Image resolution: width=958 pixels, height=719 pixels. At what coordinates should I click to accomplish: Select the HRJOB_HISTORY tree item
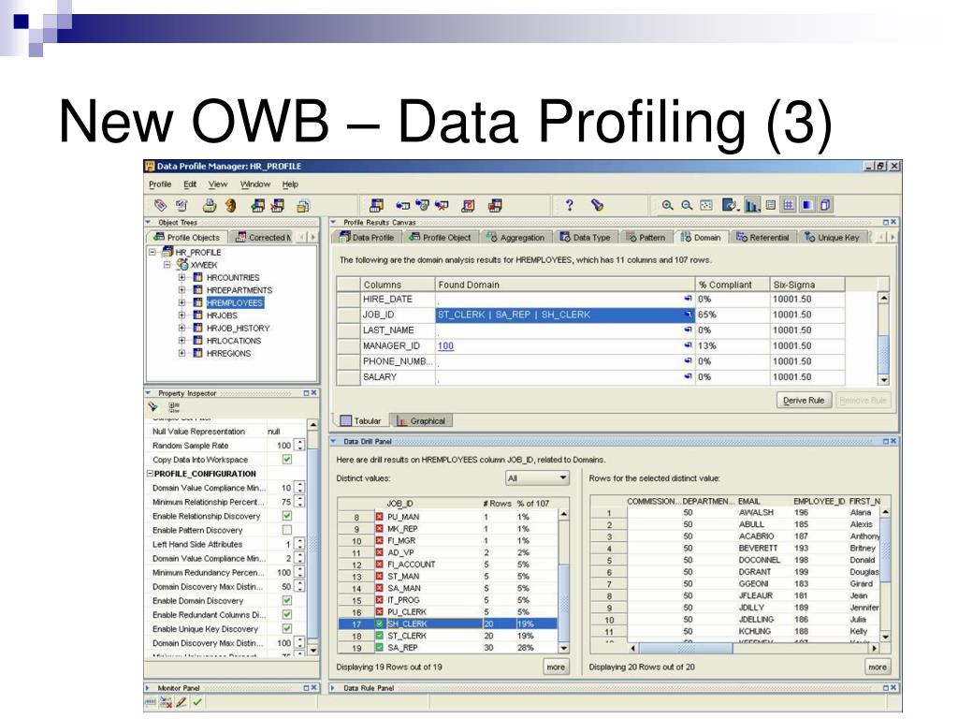point(238,328)
